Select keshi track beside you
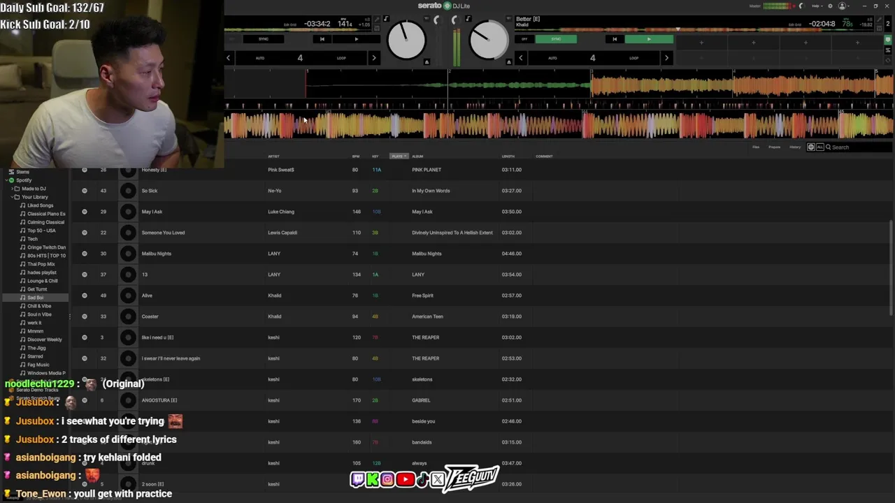The width and height of the screenshot is (895, 503). pyautogui.click(x=423, y=421)
